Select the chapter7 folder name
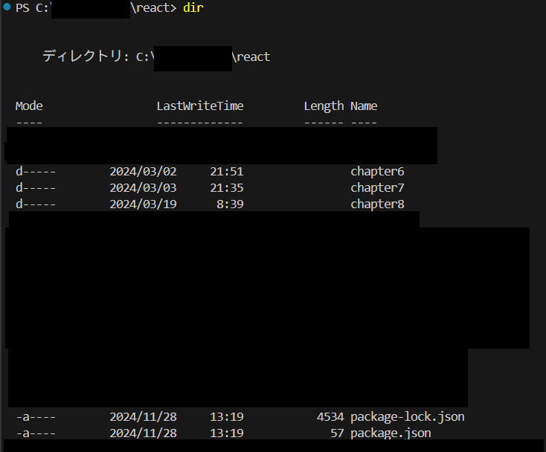This screenshot has height=452, width=546. [377, 188]
